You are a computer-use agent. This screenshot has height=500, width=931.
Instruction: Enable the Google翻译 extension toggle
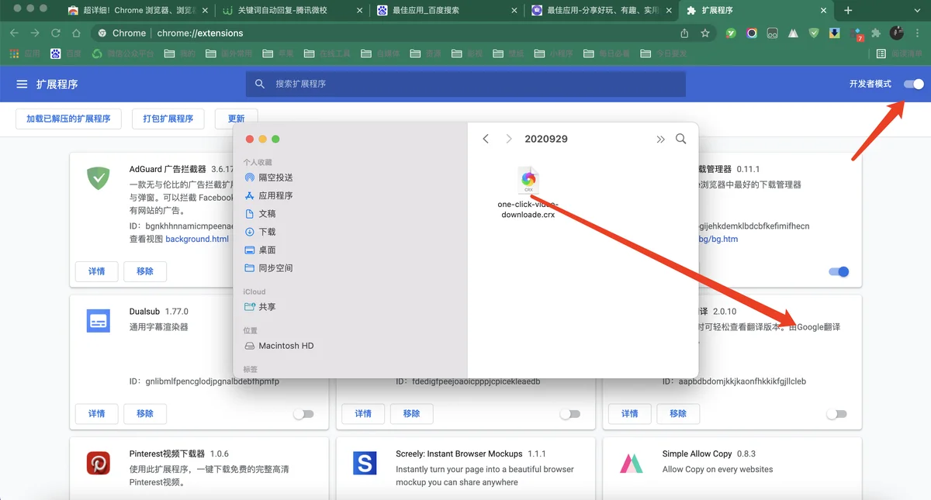pos(836,414)
